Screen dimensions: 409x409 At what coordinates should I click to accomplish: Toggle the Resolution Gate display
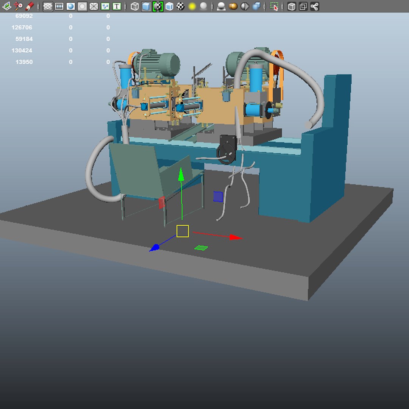tap(71, 6)
